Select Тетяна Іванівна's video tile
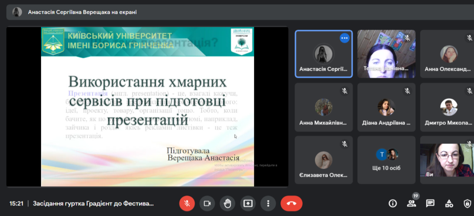Viewport: 474px width, 216px height. [x=386, y=54]
